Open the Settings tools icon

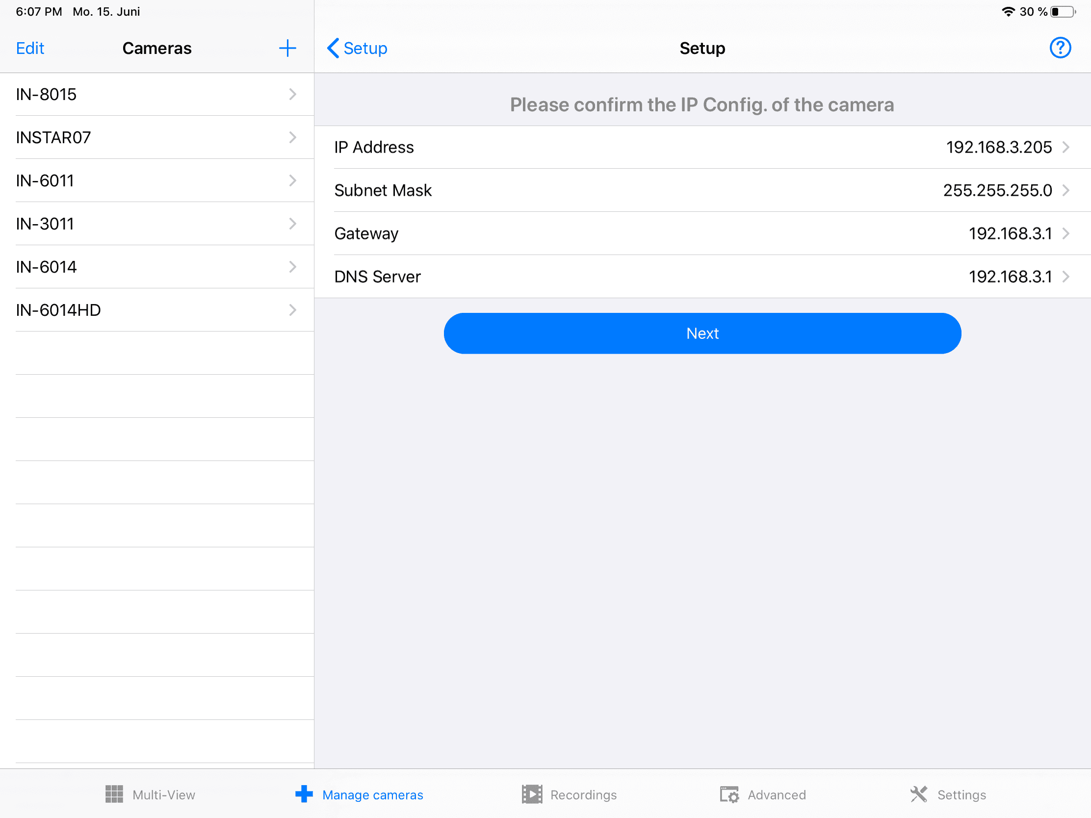[918, 794]
